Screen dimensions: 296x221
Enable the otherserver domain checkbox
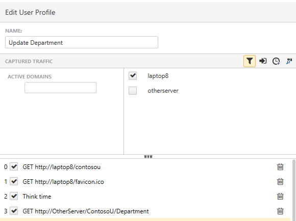pos(133,91)
